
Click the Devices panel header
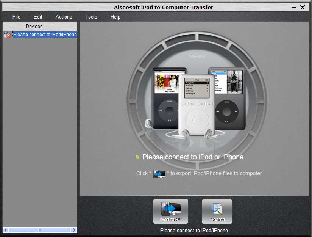[x=34, y=26]
